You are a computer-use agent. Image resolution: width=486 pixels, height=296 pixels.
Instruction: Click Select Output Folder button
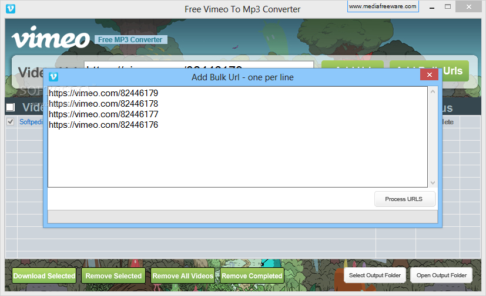[375, 275]
